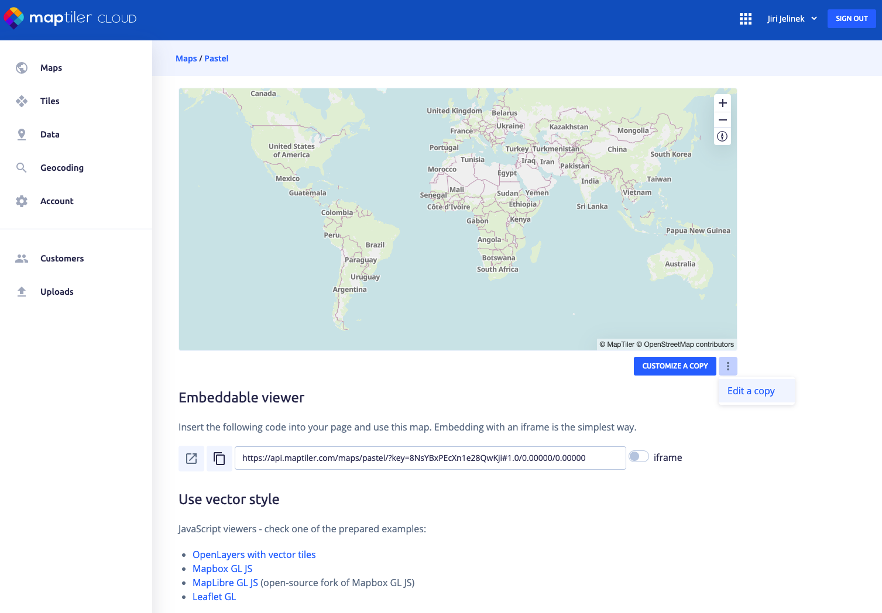Reset map bearing with compass icon

coord(722,136)
